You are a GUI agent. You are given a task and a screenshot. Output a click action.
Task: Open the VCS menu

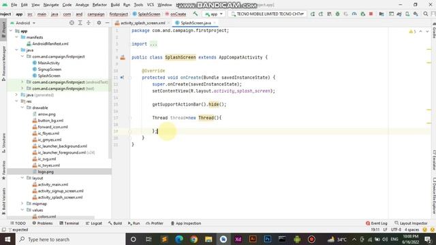151,5
